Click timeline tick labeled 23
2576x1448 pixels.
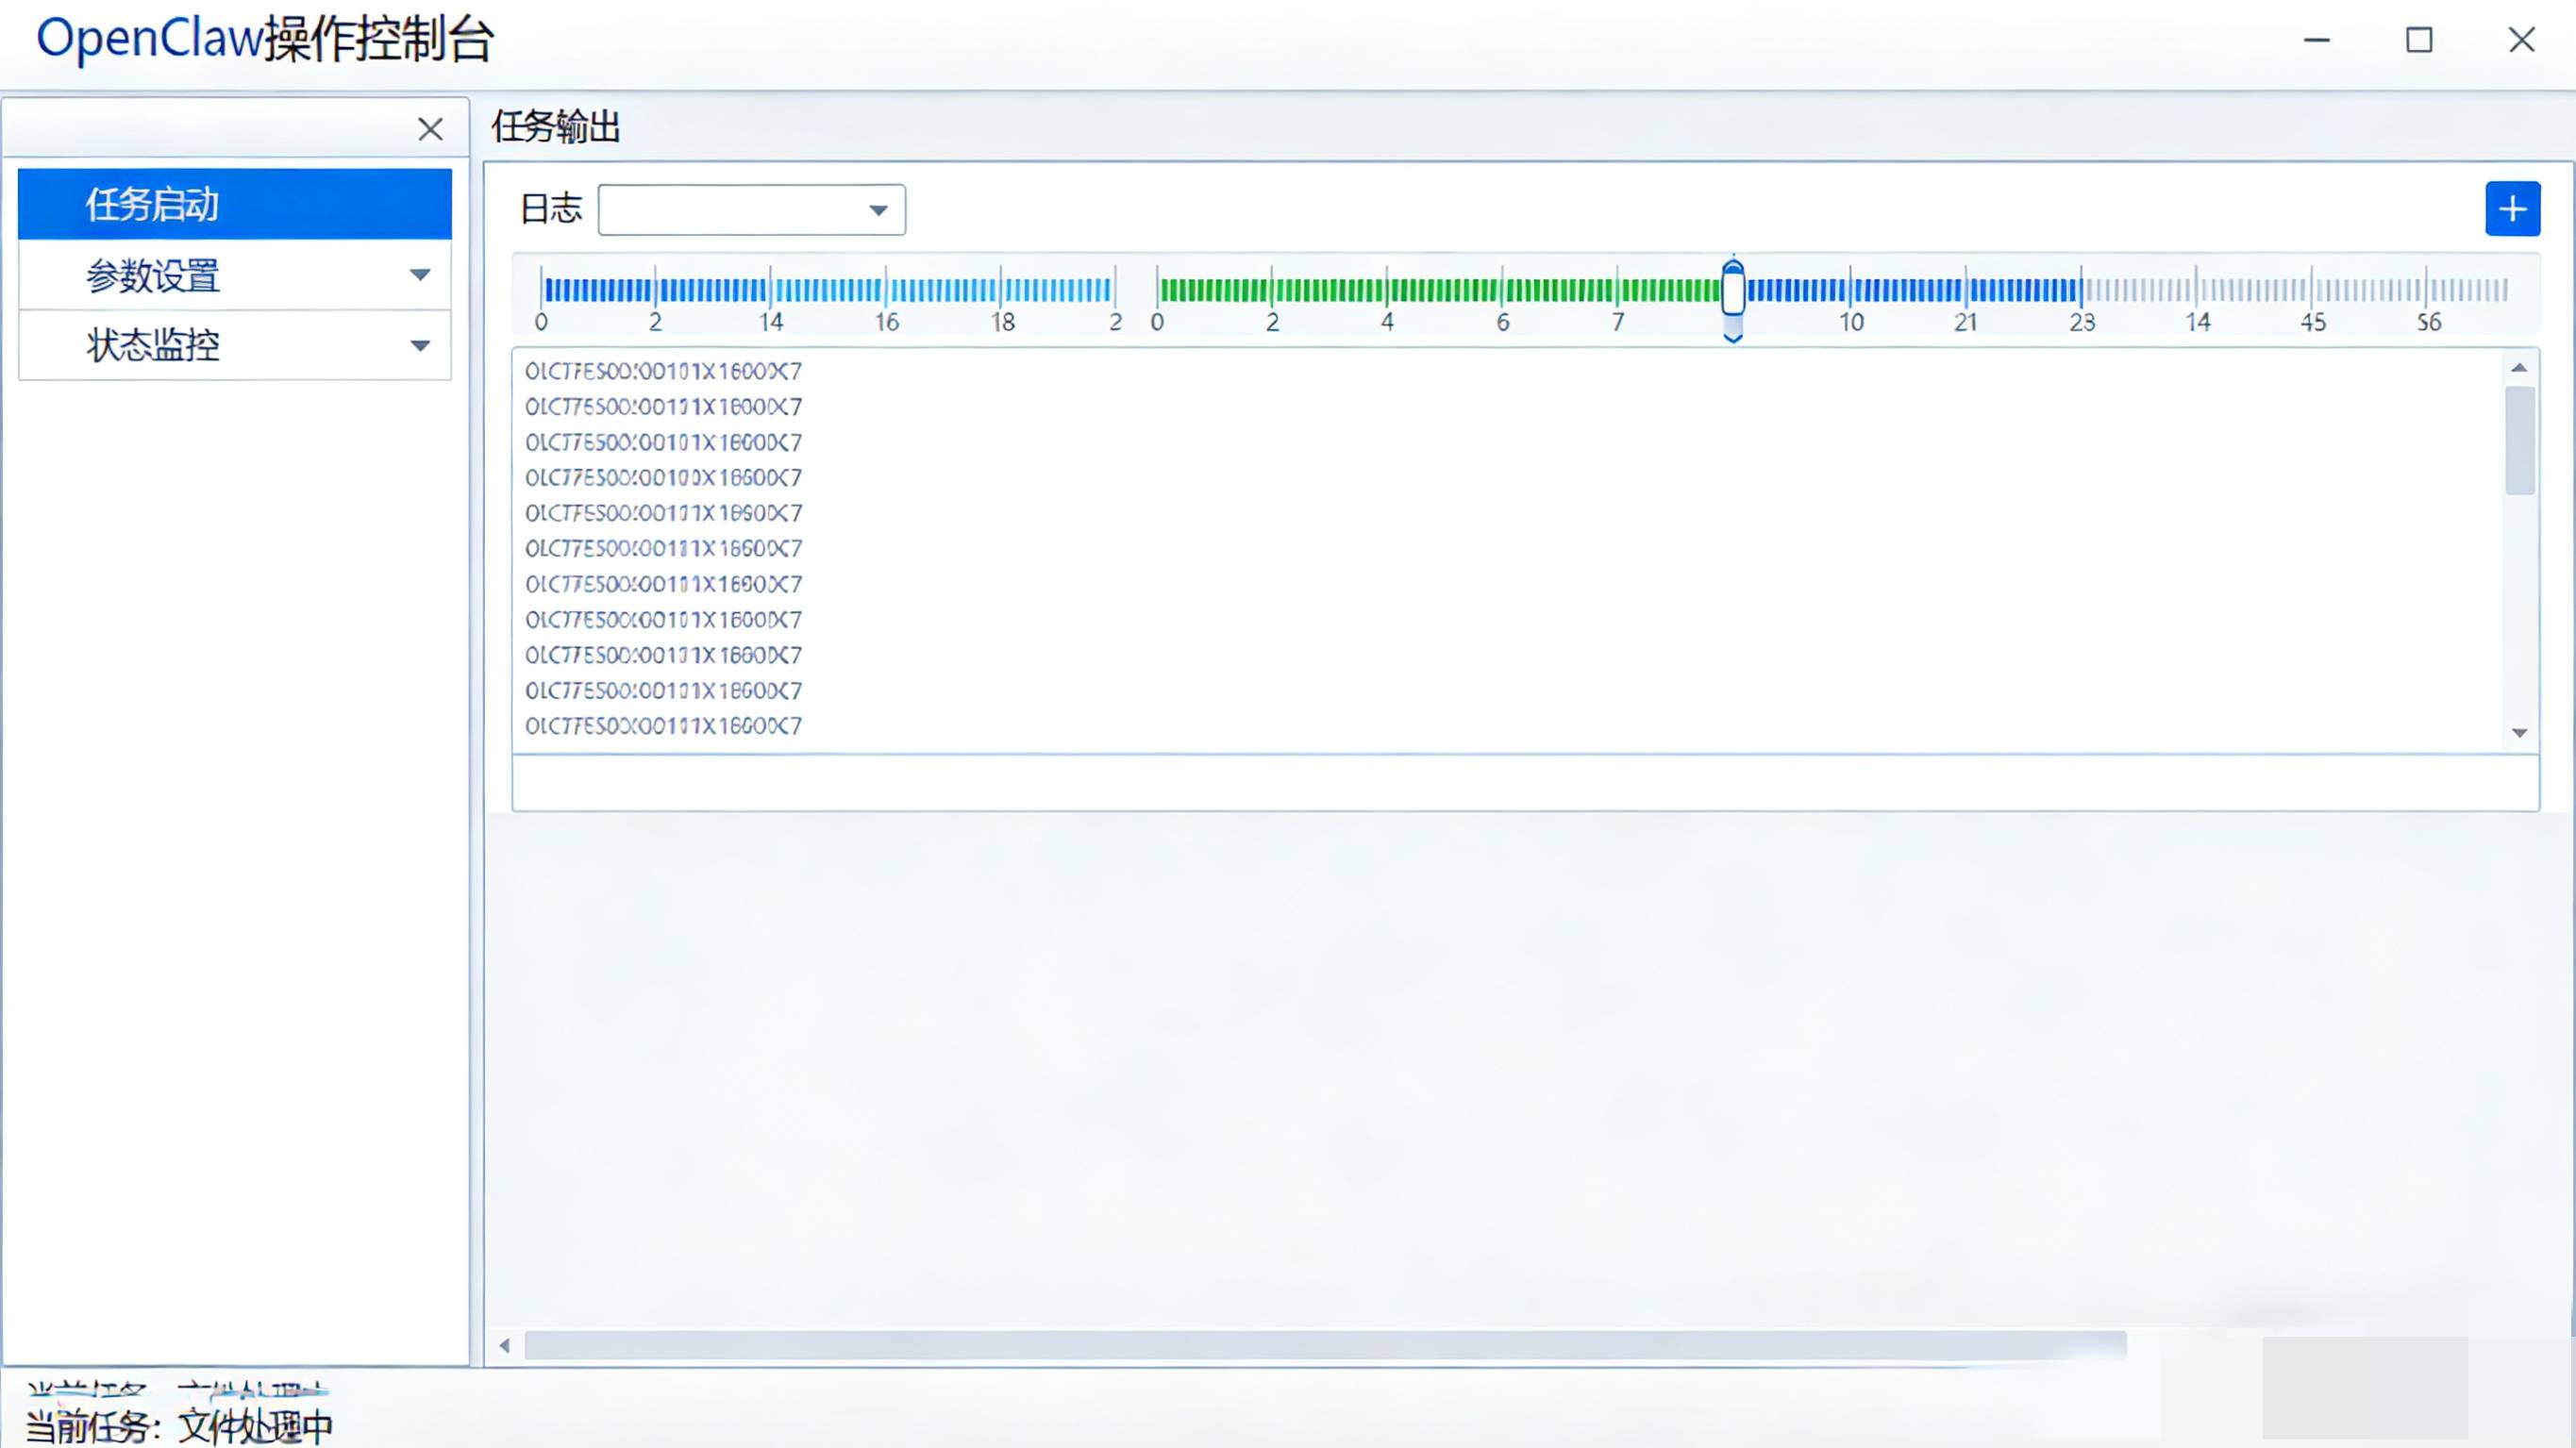(x=2081, y=321)
